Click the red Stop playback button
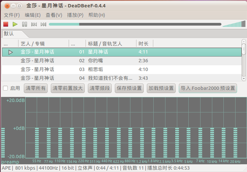 (x=6, y=24)
